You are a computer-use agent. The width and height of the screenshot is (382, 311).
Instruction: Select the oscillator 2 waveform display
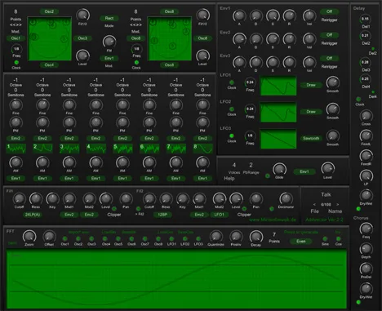tap(42, 149)
